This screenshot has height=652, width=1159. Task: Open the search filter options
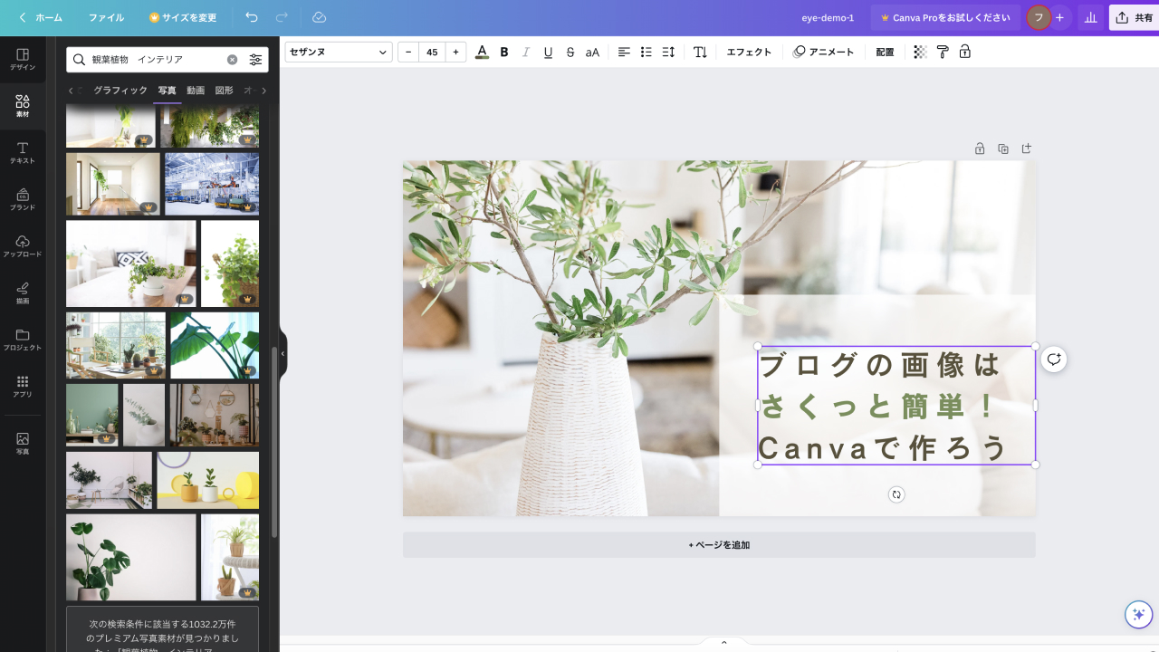(255, 60)
